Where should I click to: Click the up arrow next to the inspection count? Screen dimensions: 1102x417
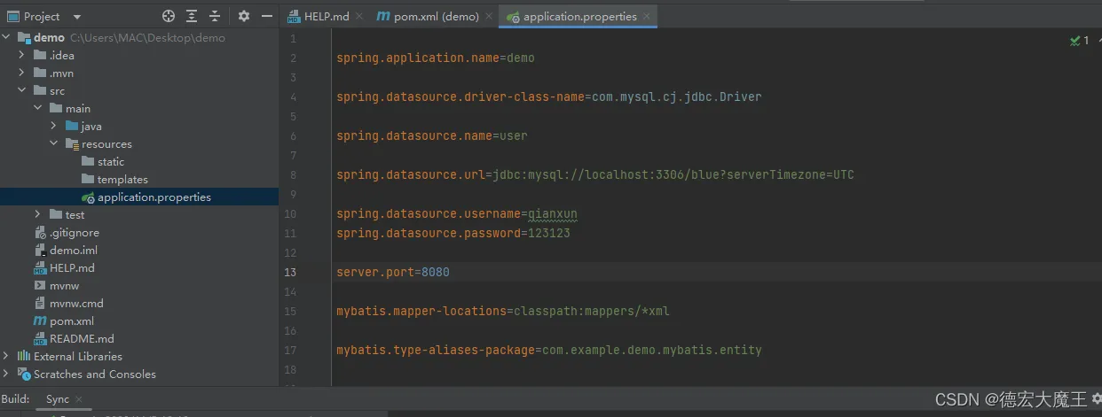click(x=1101, y=41)
